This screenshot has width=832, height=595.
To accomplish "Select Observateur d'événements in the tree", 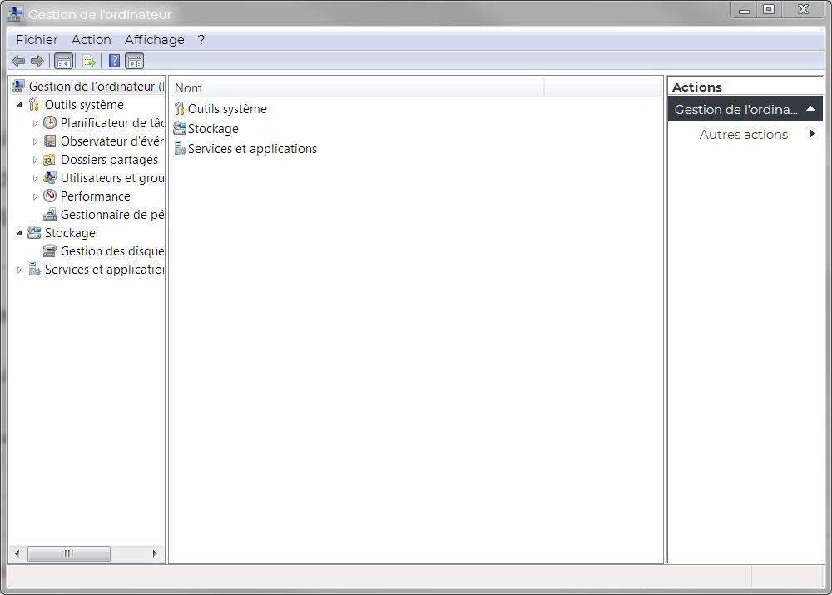I will (111, 141).
